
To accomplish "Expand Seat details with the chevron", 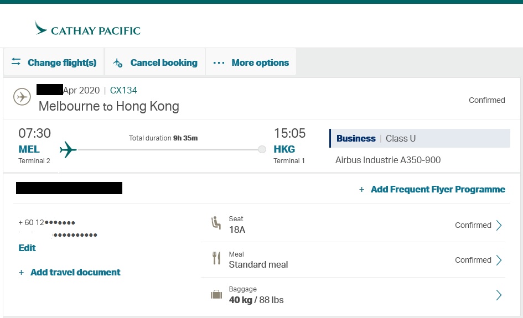I will click(x=499, y=225).
